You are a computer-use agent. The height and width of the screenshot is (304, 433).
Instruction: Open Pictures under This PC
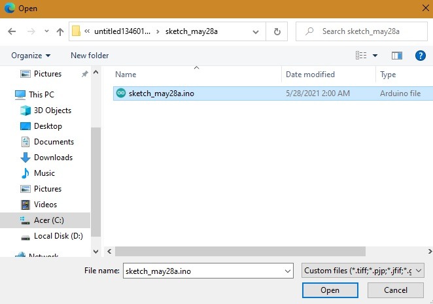point(48,189)
